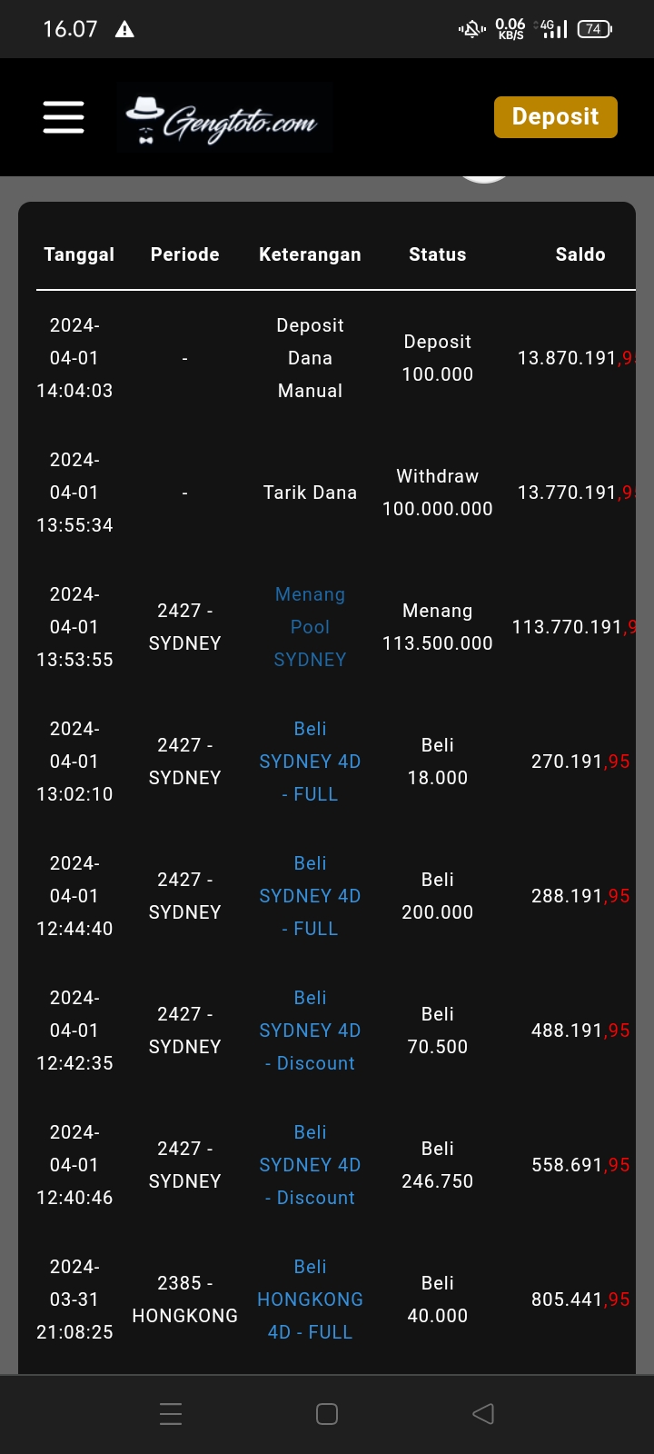Tap the Status column header
This screenshot has height=1454, width=654.
coord(437,254)
